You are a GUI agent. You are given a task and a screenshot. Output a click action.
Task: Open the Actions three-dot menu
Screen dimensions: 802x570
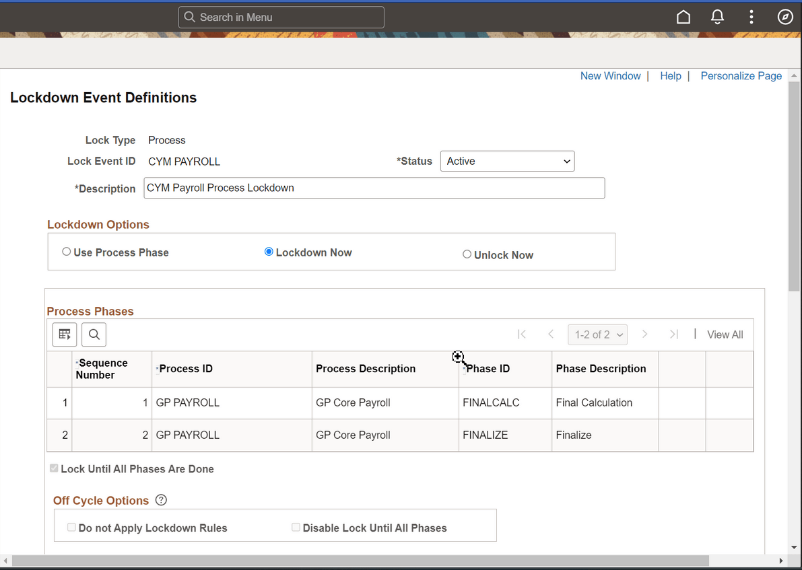pos(751,16)
